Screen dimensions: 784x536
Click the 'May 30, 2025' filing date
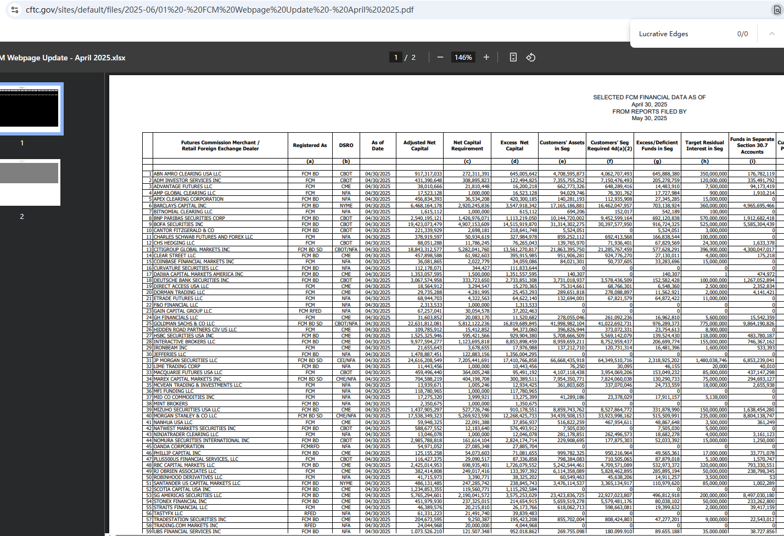(x=649, y=118)
